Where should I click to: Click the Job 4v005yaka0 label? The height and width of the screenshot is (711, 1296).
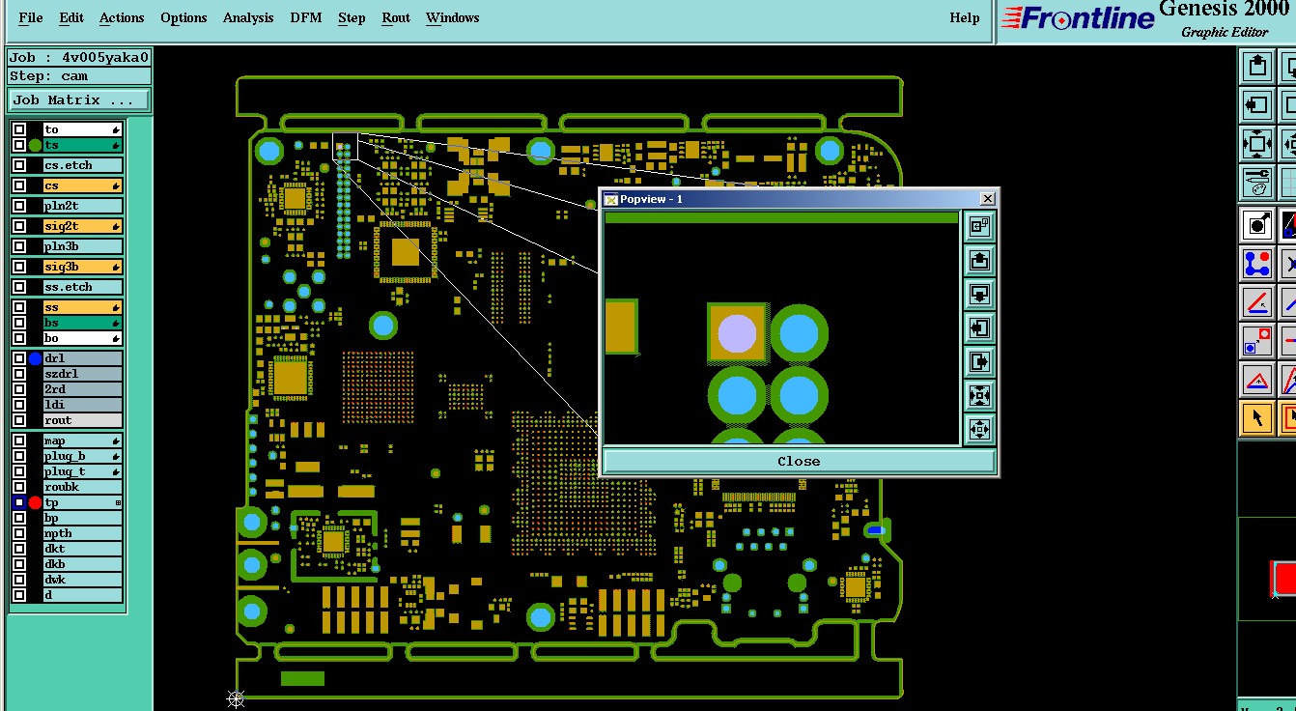79,58
